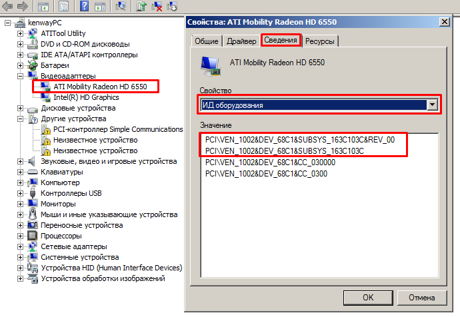The image size is (460, 317).
Task: Click device icon in properties dialog header
Action: (x=211, y=67)
